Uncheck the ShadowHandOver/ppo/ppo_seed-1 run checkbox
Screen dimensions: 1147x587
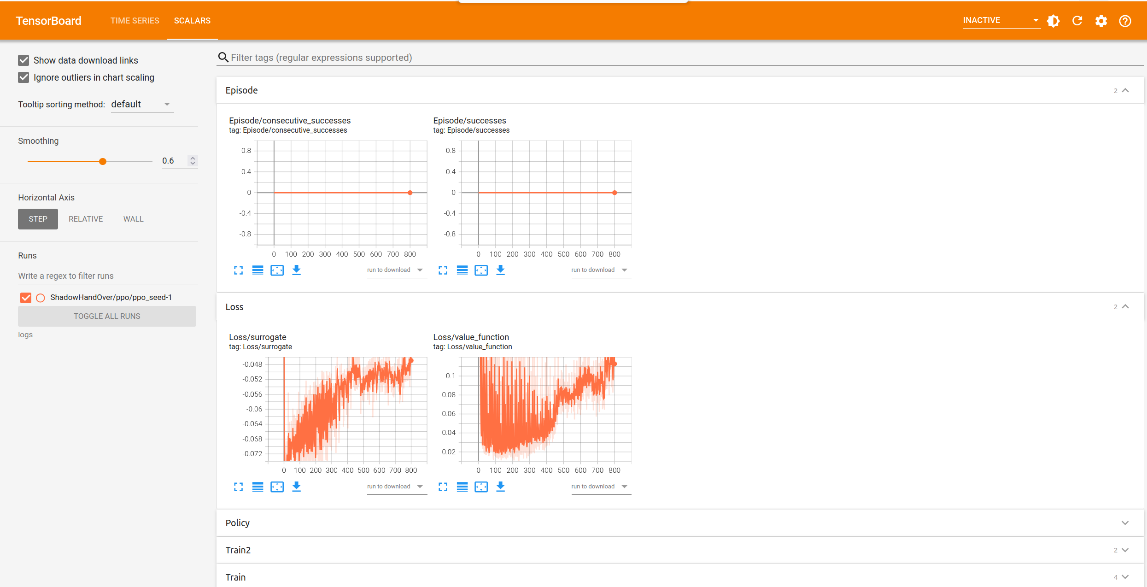[x=26, y=298]
